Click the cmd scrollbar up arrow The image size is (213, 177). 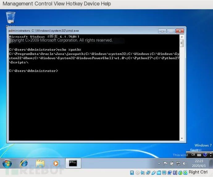[182, 37]
